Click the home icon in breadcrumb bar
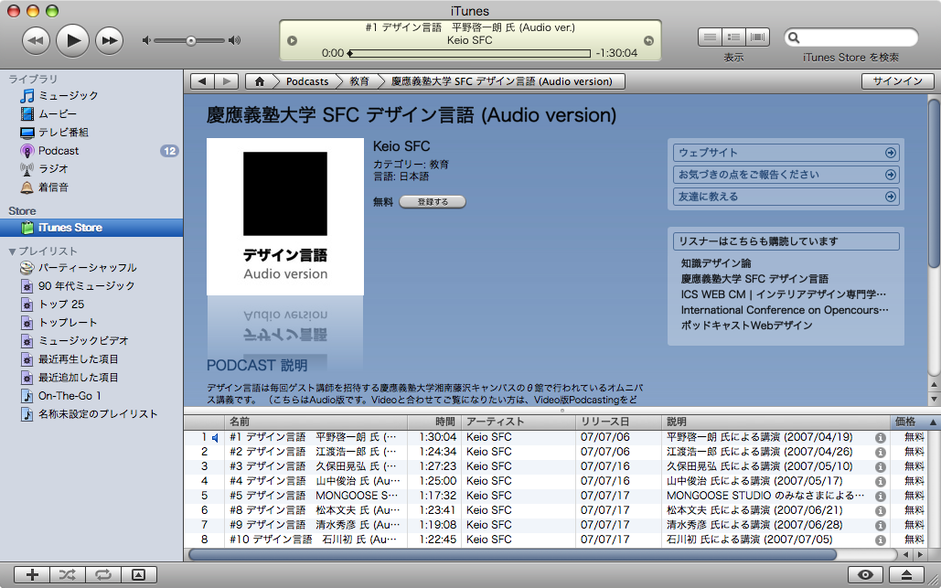The width and height of the screenshot is (941, 588). pyautogui.click(x=260, y=81)
